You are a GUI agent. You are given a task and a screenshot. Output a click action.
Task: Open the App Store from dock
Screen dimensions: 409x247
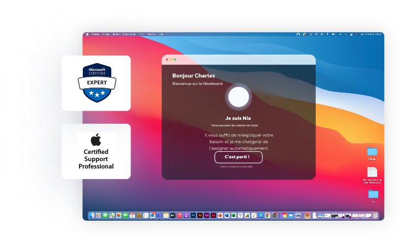click(x=261, y=215)
